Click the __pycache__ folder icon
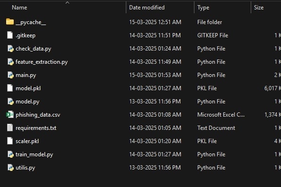281x187 pixels. (x=10, y=22)
